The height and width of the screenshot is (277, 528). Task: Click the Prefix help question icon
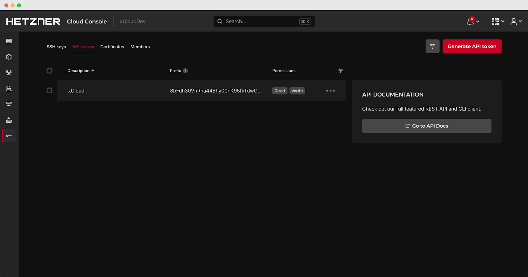(x=185, y=71)
